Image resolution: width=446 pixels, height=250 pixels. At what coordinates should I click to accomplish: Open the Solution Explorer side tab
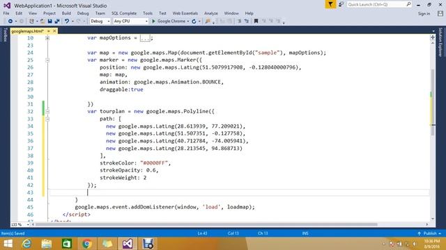[440, 42]
